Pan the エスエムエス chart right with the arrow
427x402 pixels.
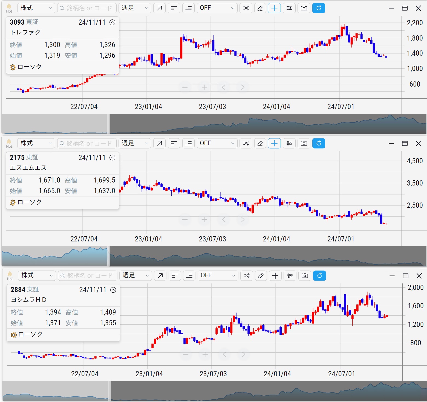pyautogui.click(x=243, y=219)
